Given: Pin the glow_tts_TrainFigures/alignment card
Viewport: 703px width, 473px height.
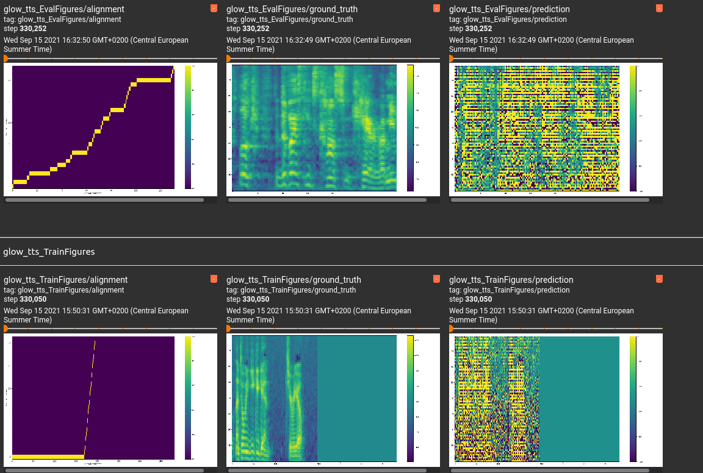Looking at the screenshot, I should pyautogui.click(x=213, y=279).
